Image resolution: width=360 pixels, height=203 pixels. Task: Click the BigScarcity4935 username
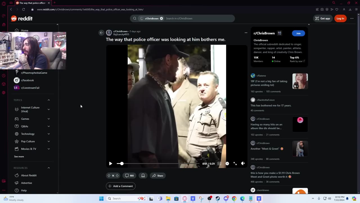121,34
